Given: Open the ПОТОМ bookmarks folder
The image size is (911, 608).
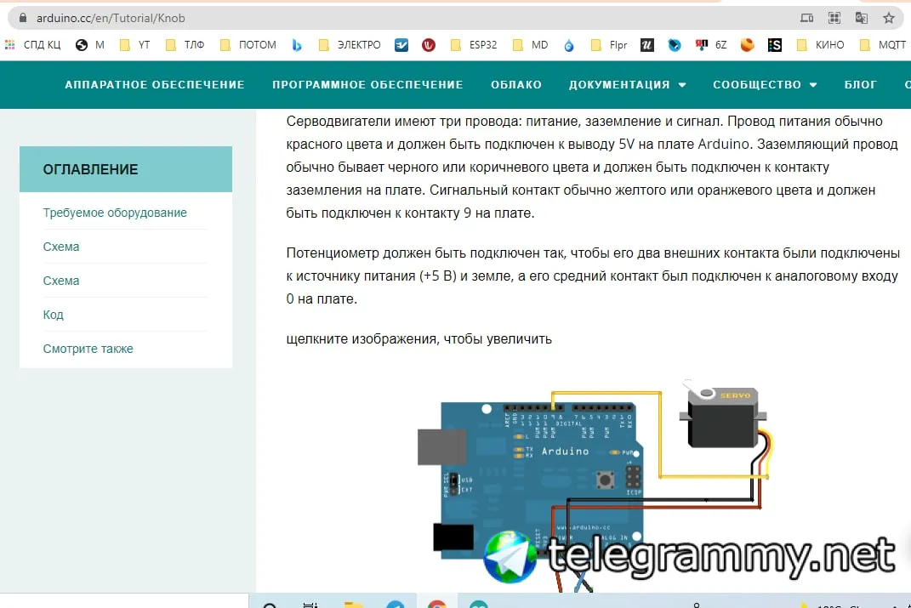Looking at the screenshot, I should [x=248, y=45].
